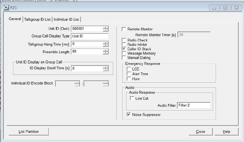Select the General tab
The height and width of the screenshot is (142, 244).
tap(15, 19)
